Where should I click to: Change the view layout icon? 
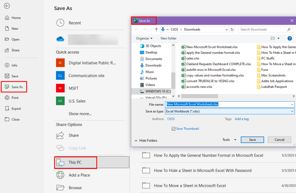point(273,38)
